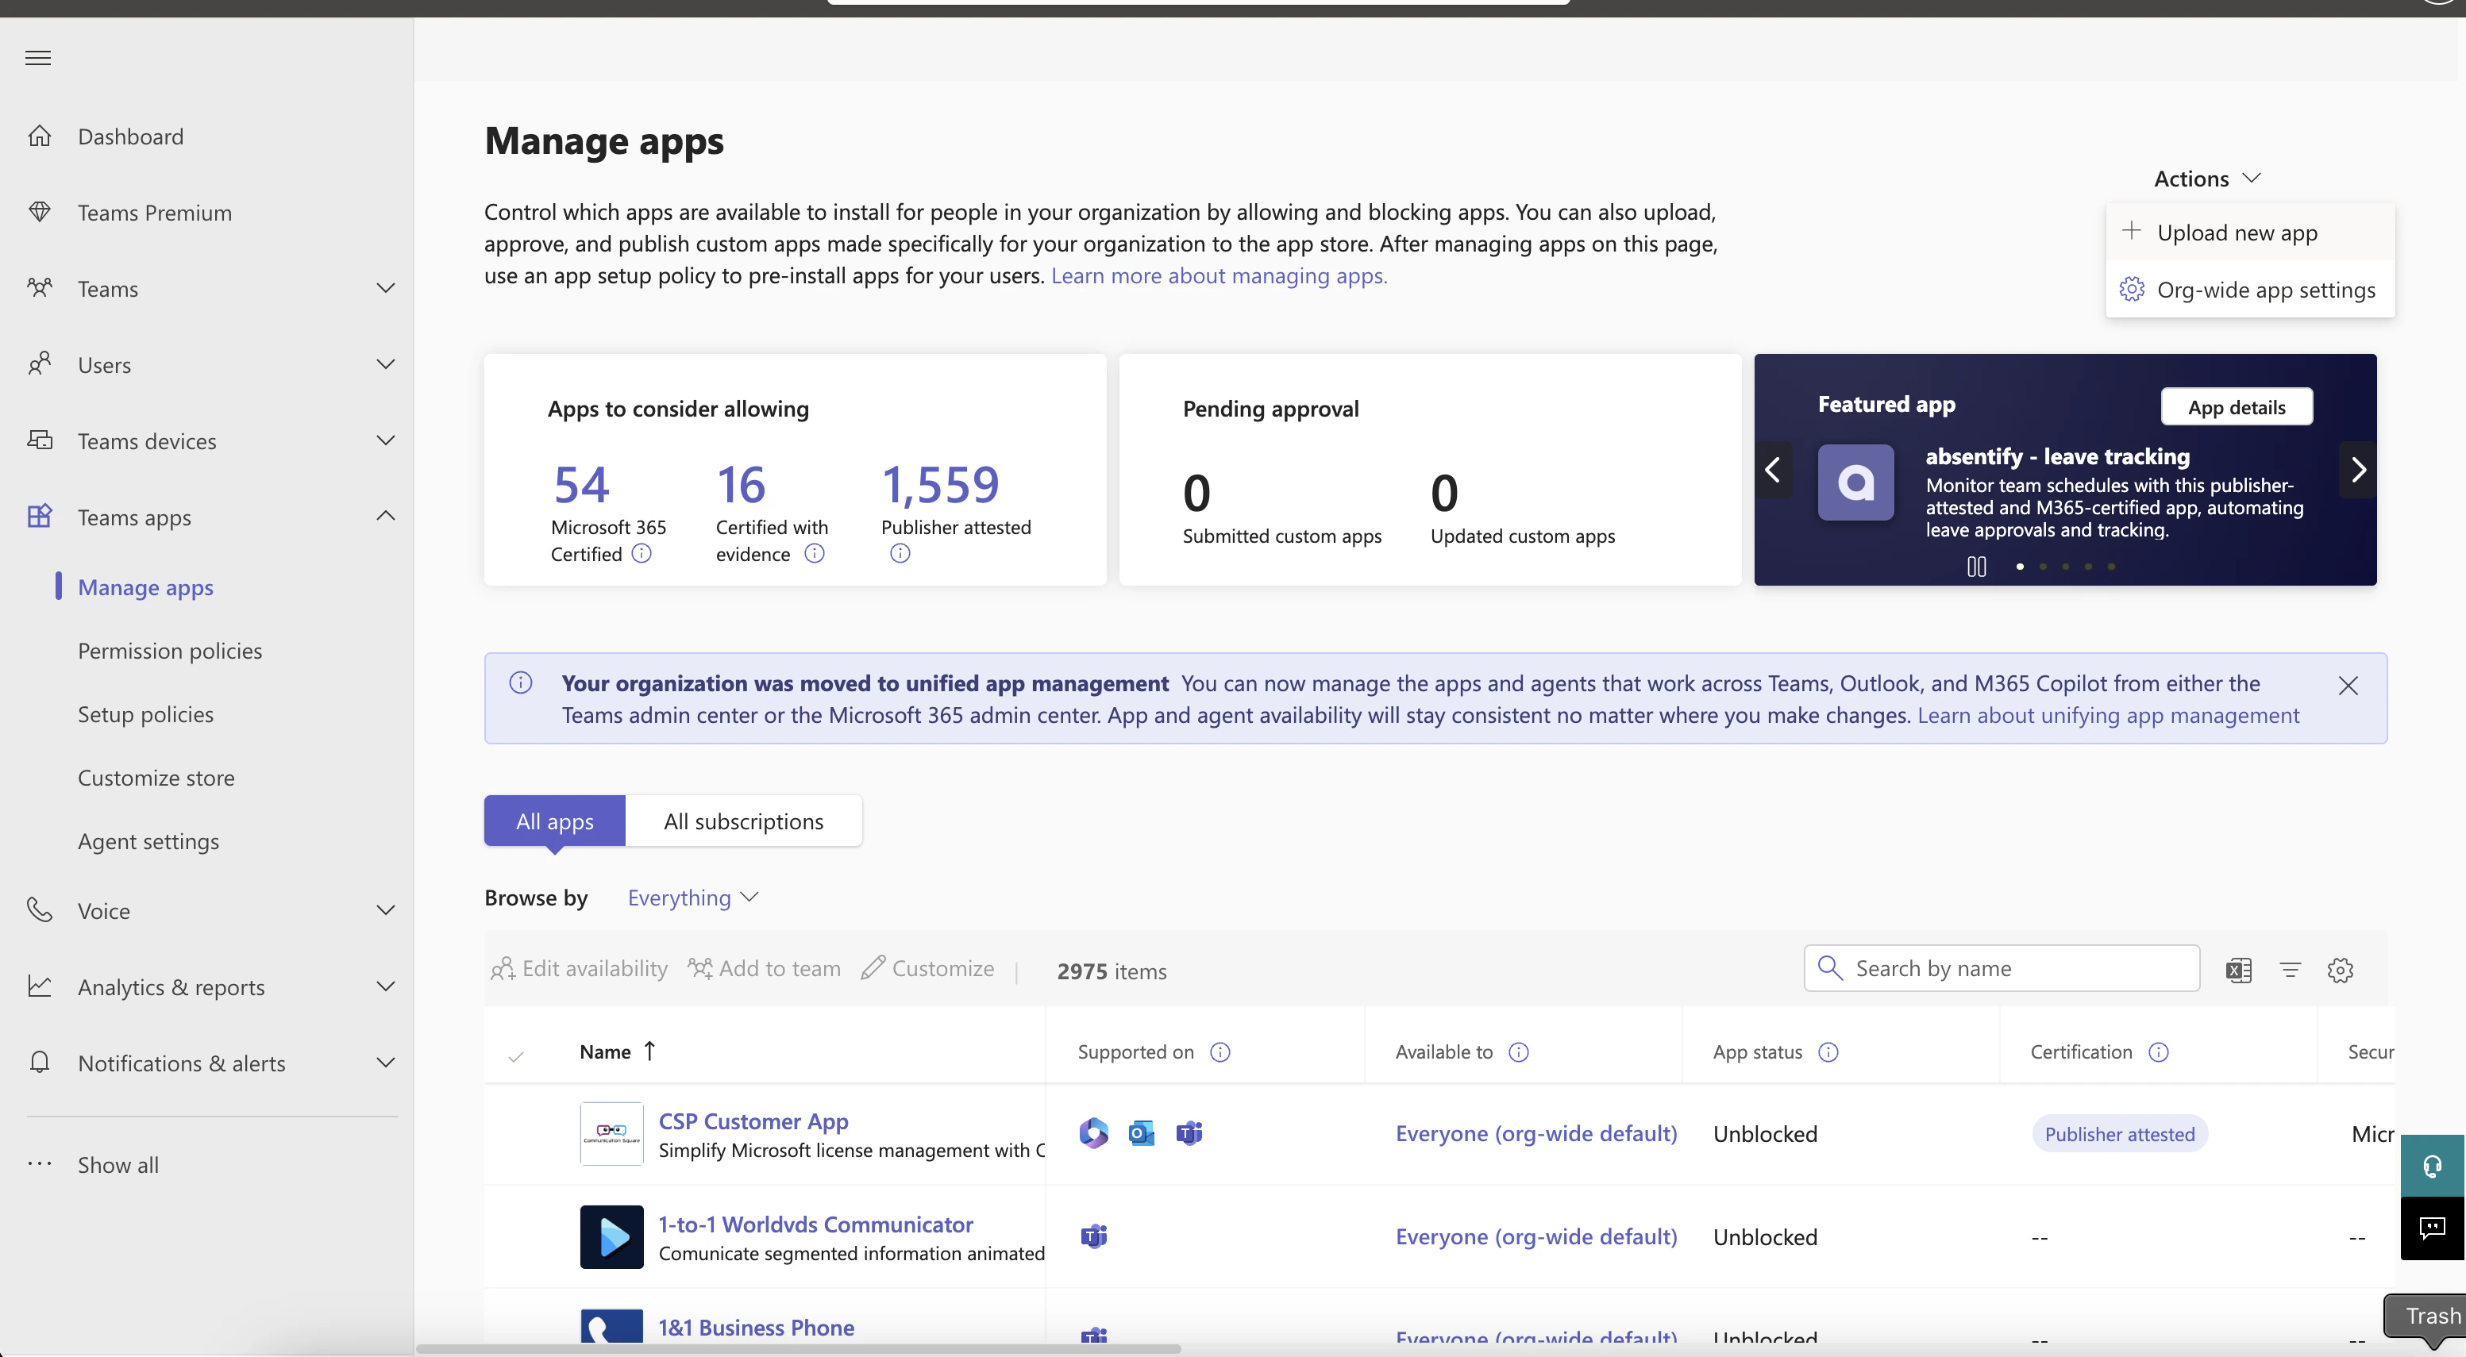Image resolution: width=2466 pixels, height=1357 pixels.
Task: Click the Search by name field
Action: tap(2002, 968)
